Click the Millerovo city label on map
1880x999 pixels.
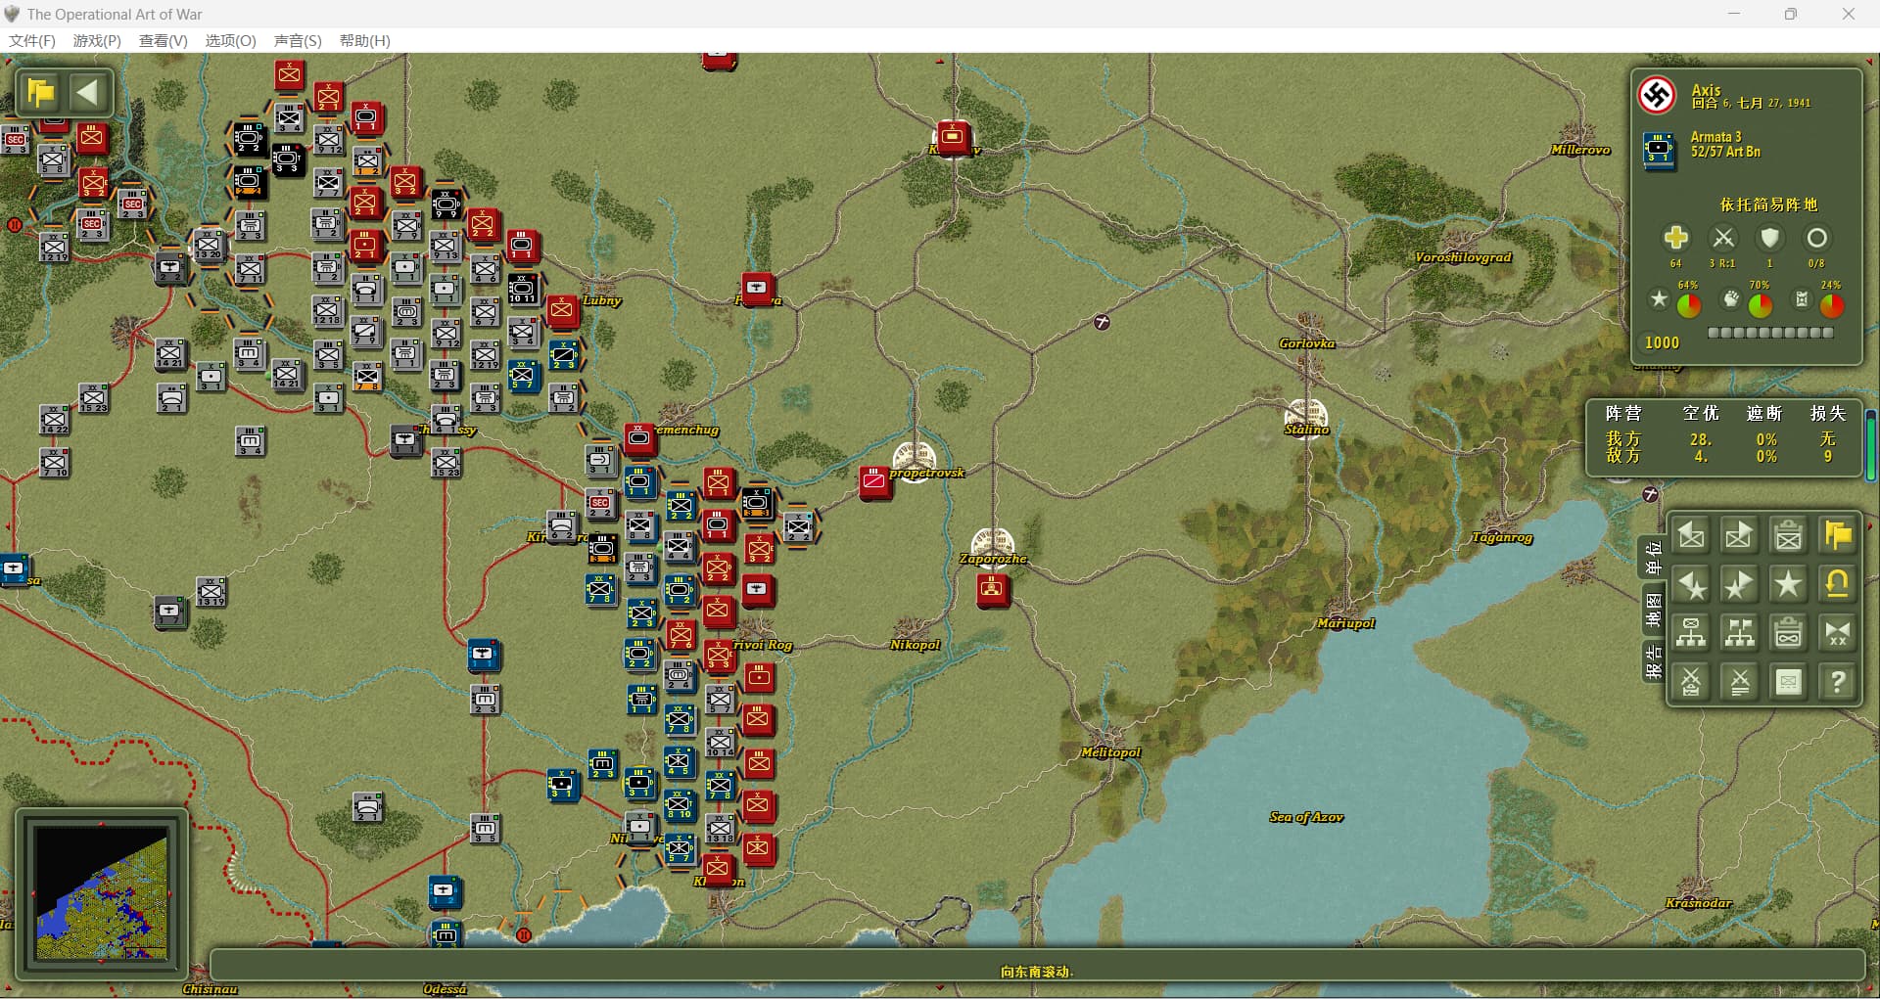[1580, 150]
